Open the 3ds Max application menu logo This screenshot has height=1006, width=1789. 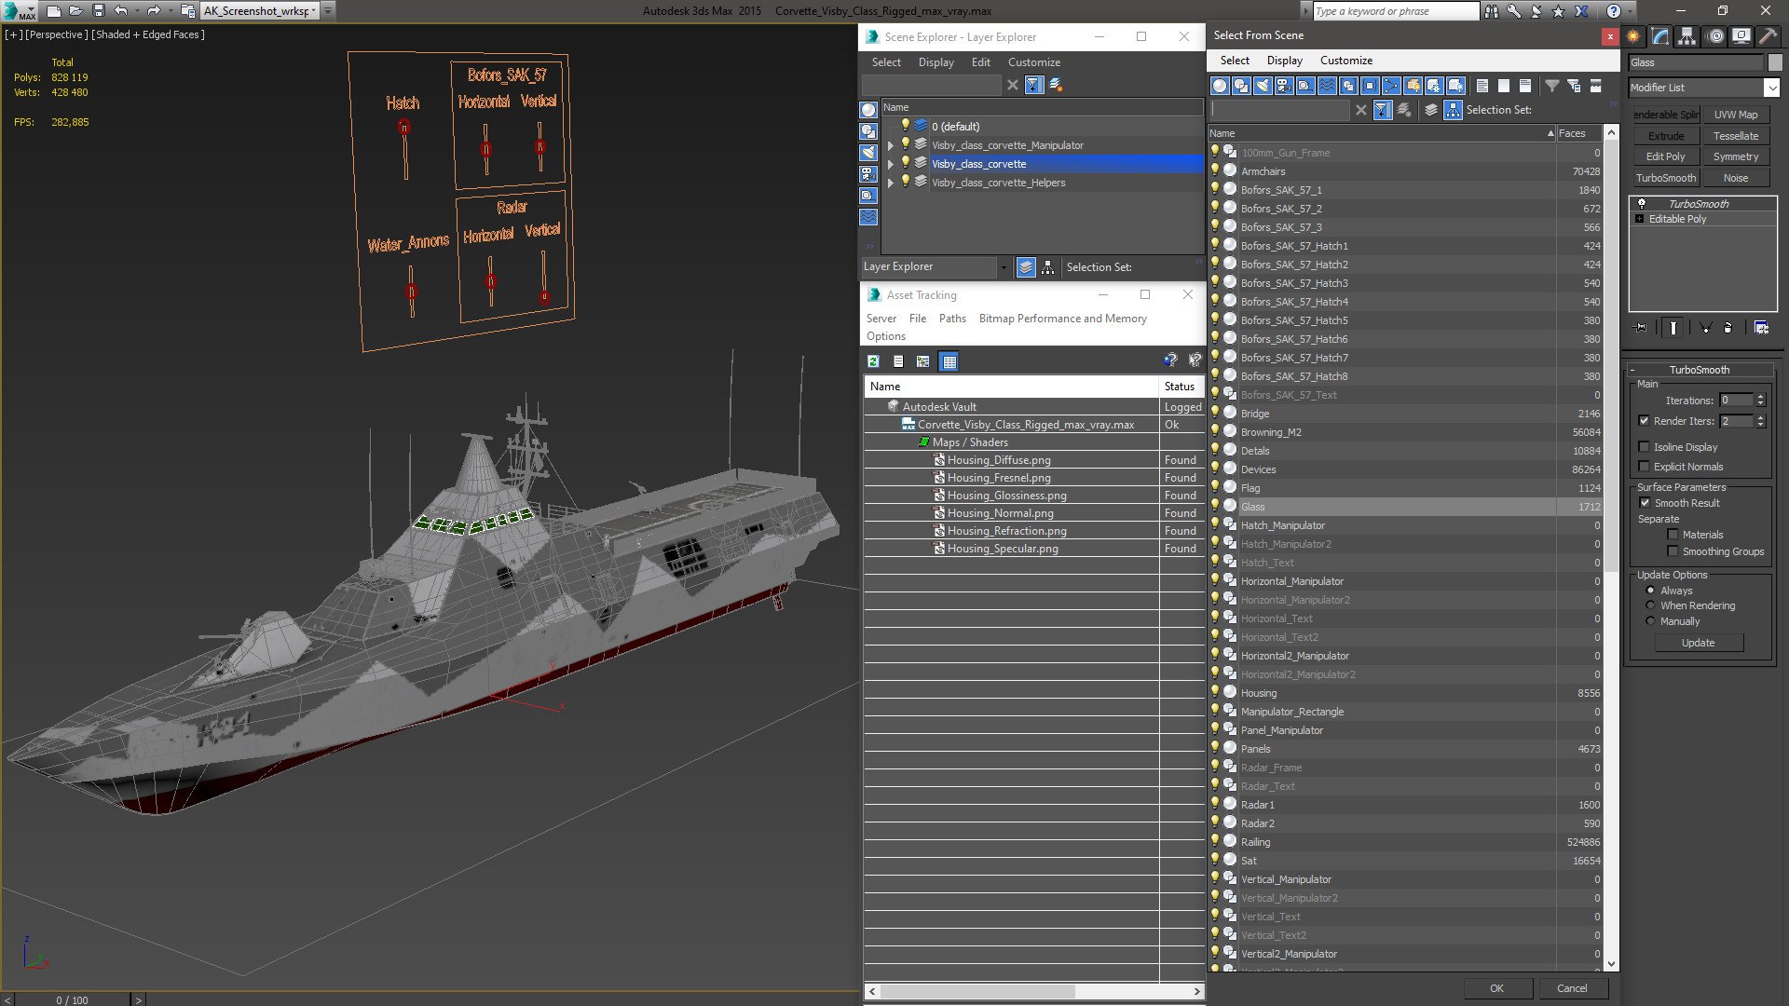[19, 11]
